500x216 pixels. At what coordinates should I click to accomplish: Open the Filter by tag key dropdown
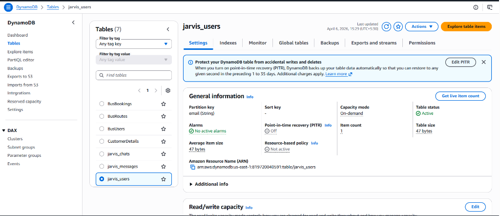click(x=134, y=44)
